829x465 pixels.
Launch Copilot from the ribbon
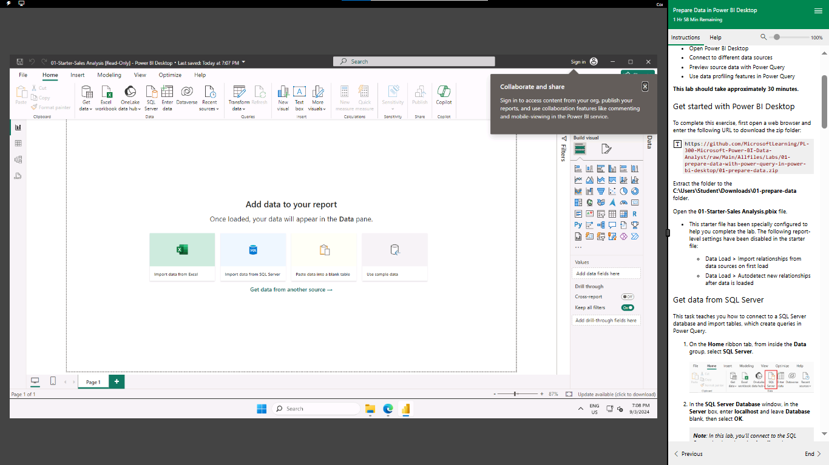pyautogui.click(x=444, y=95)
